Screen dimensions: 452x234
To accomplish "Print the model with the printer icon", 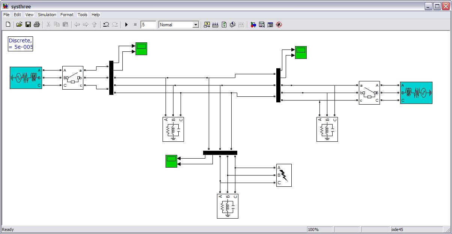I will pyautogui.click(x=37, y=25).
